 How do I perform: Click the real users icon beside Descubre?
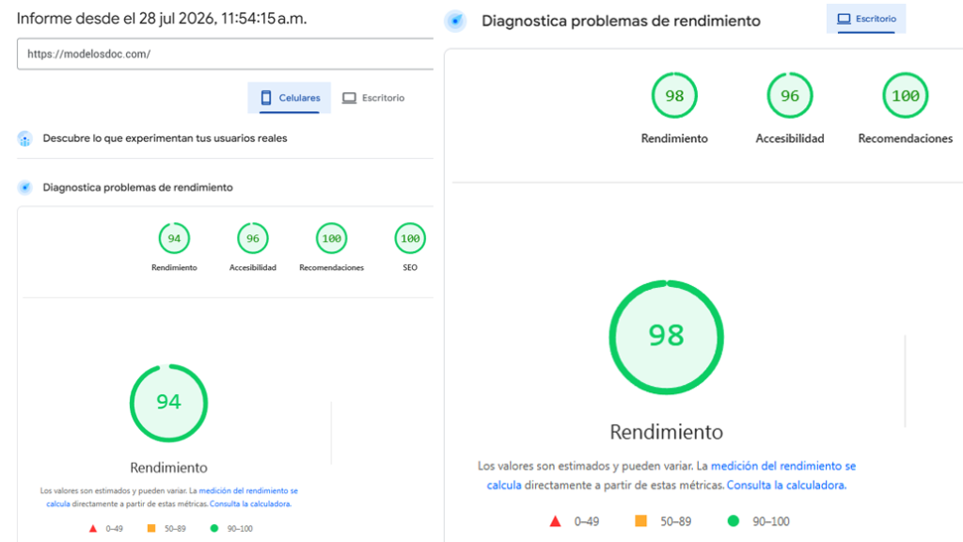(24, 139)
